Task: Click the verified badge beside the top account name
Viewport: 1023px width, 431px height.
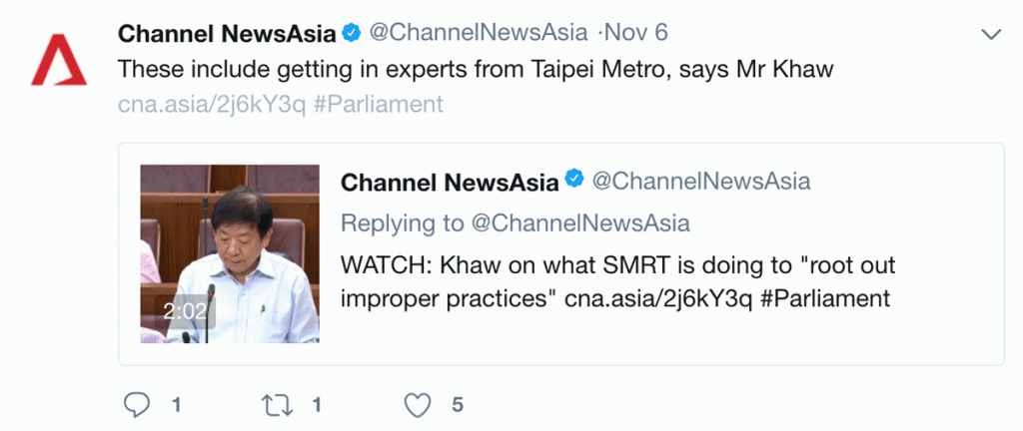Action: click(x=352, y=33)
